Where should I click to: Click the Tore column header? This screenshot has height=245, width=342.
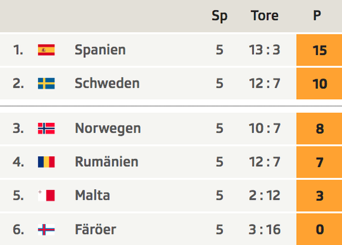tap(264, 16)
